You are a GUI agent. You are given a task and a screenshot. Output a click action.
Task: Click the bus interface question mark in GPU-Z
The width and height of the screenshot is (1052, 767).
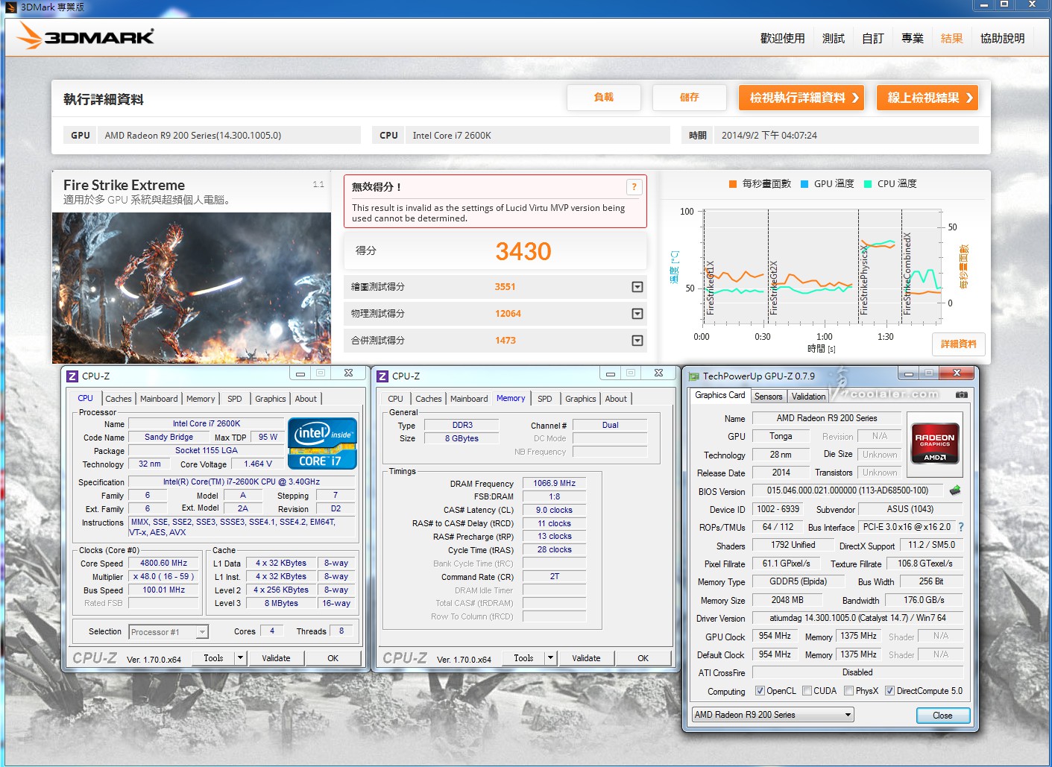[960, 527]
